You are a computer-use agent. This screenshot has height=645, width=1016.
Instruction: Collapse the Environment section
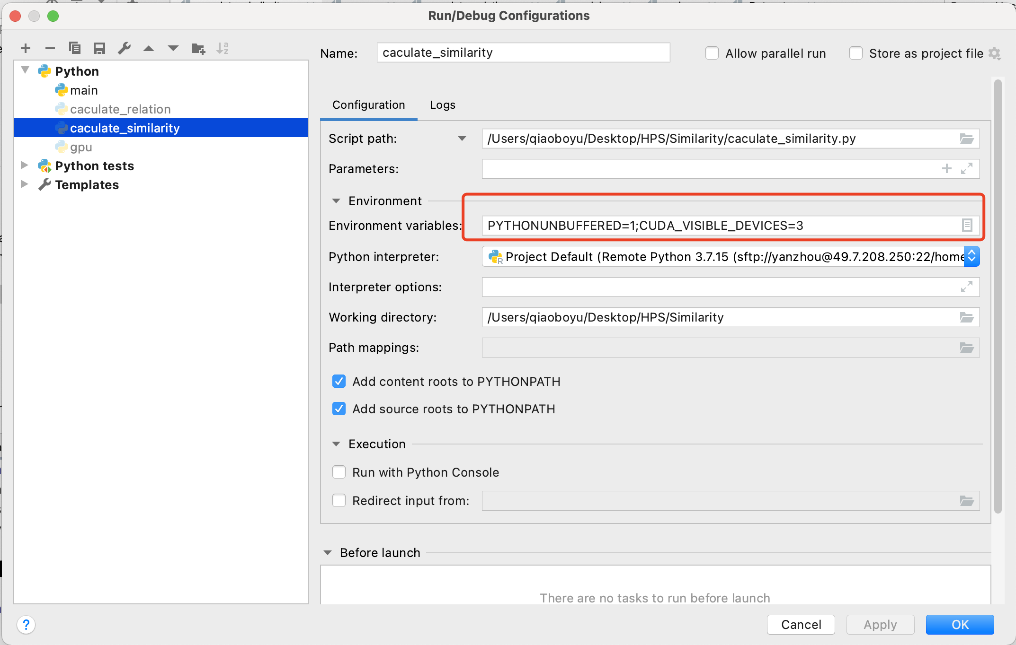336,201
